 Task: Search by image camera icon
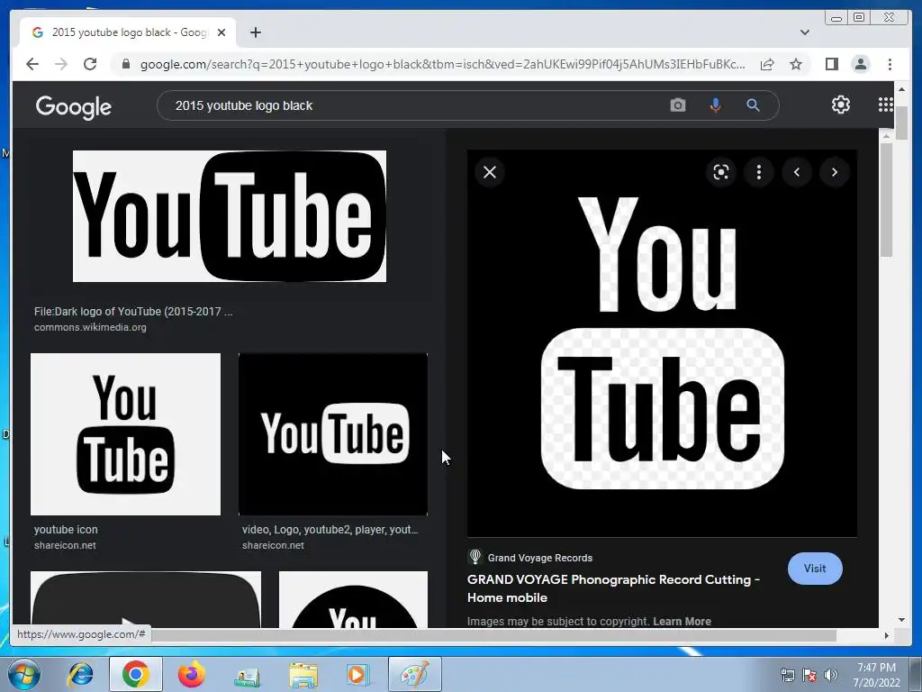[677, 105]
